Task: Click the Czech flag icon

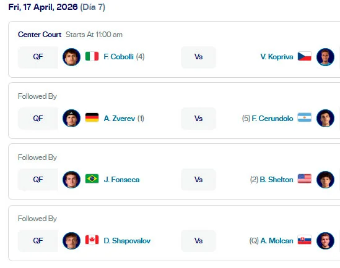Action: pyautogui.click(x=305, y=56)
